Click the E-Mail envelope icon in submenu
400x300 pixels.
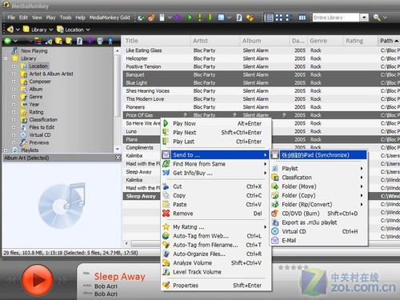(x=274, y=240)
